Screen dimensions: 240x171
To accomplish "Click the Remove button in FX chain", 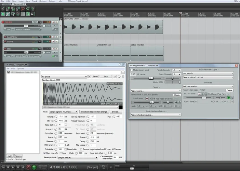I will (x=18, y=156).
